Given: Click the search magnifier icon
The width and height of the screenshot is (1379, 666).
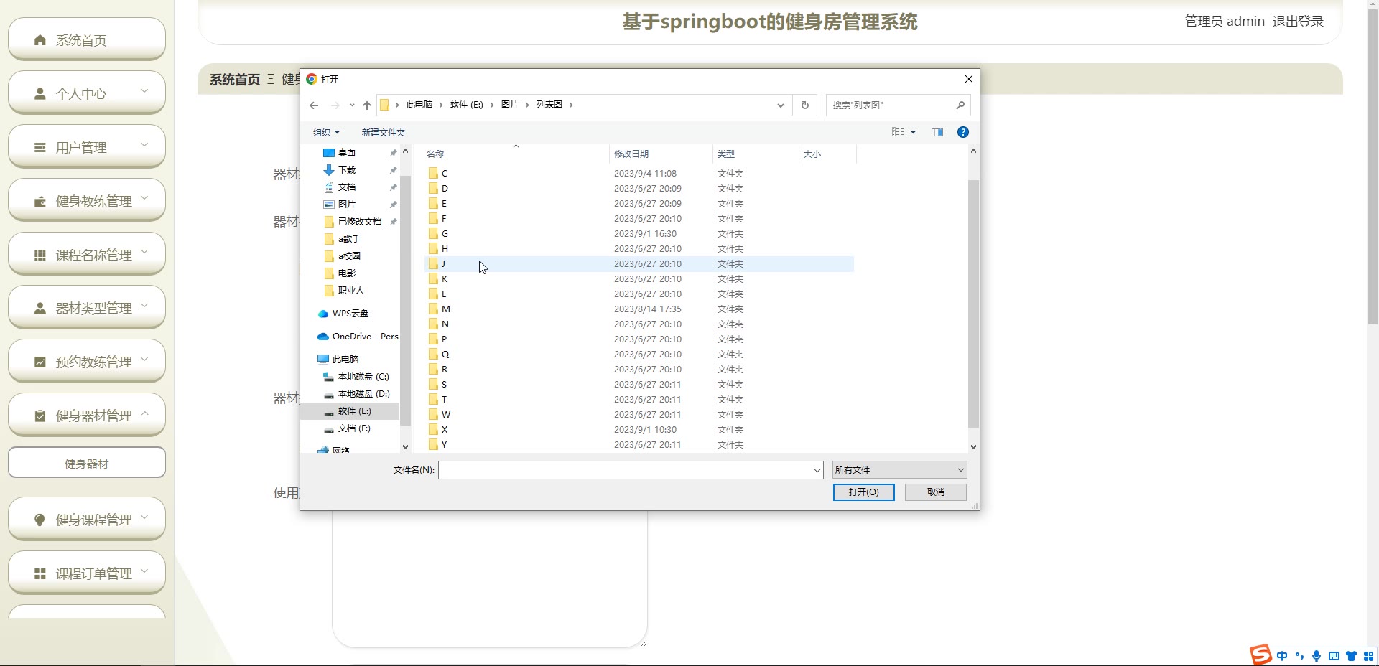Looking at the screenshot, I should 960,105.
